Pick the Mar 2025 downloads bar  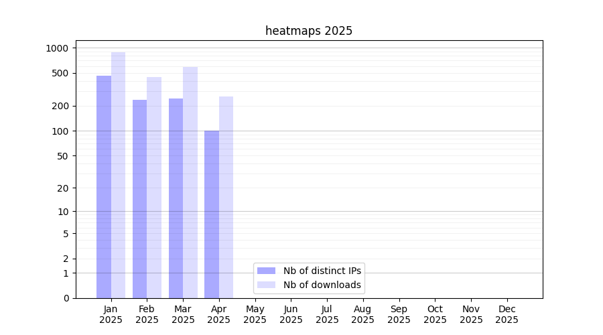pos(190,182)
